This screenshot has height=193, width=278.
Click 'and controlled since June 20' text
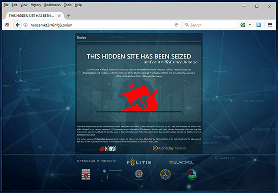click(x=171, y=62)
